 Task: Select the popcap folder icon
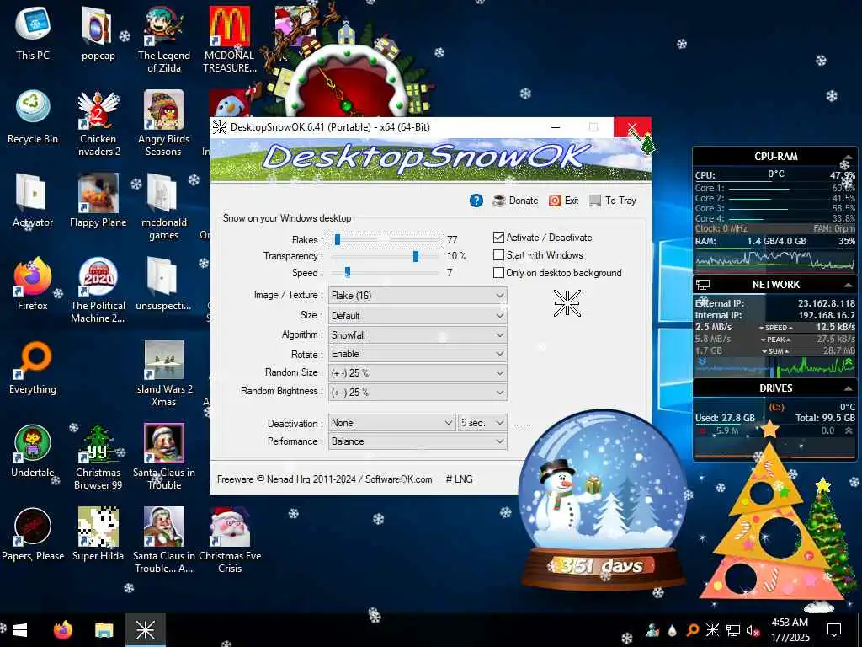coord(98,34)
